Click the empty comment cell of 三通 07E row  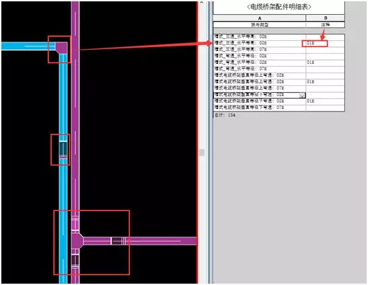[326, 50]
